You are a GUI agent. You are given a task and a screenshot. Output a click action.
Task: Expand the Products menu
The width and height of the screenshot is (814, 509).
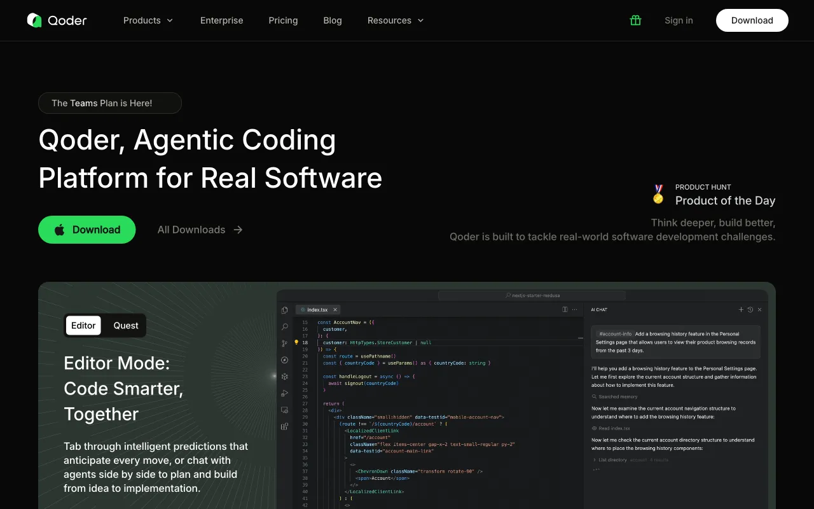[x=148, y=20]
